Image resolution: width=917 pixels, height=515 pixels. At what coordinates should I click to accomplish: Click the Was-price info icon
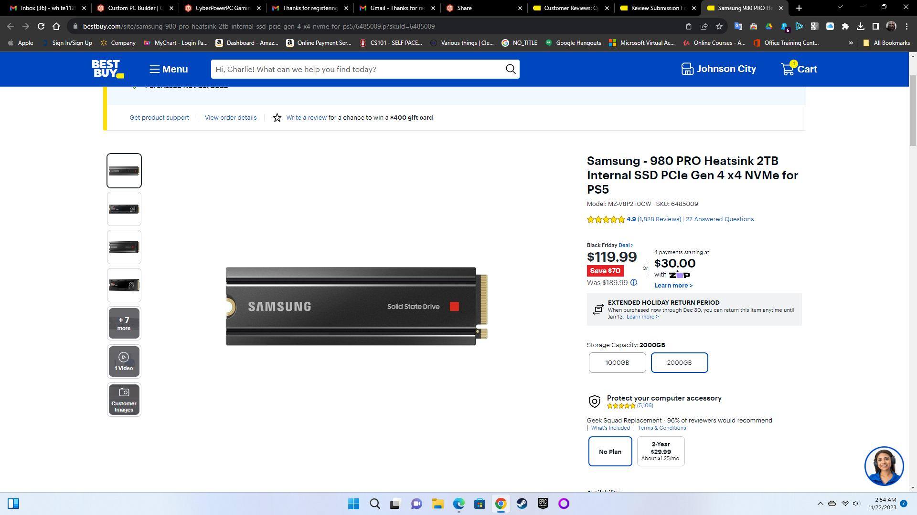[x=634, y=283]
